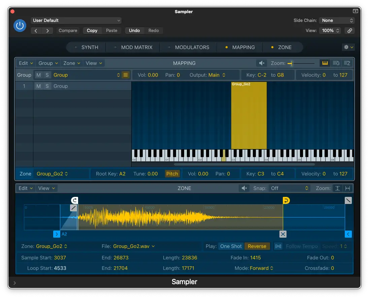
Task: Open the gear settings menu
Action: click(348, 48)
